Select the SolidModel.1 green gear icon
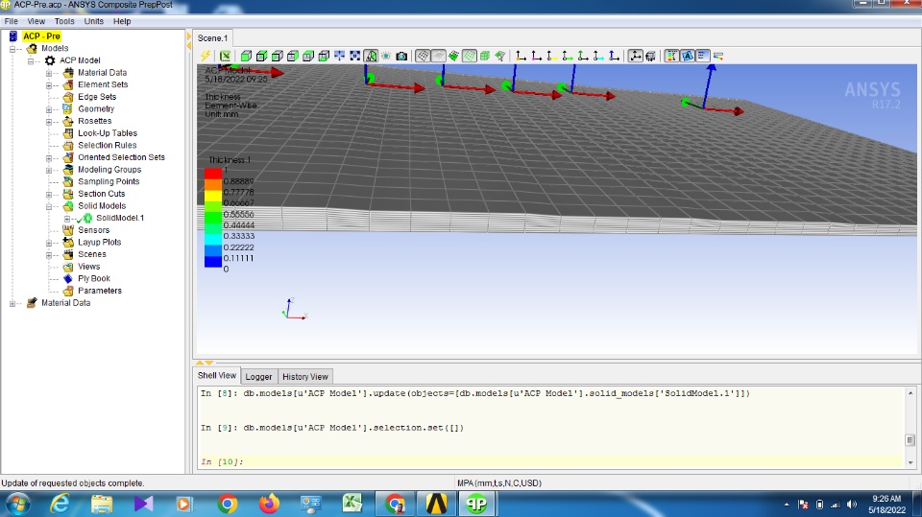 pos(87,218)
